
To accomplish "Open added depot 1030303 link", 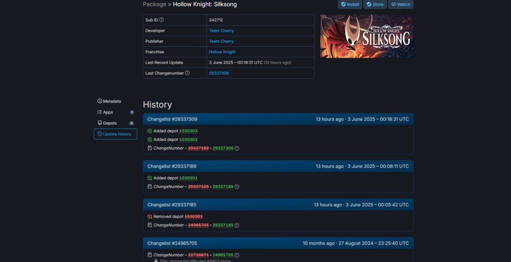I will coord(188,131).
